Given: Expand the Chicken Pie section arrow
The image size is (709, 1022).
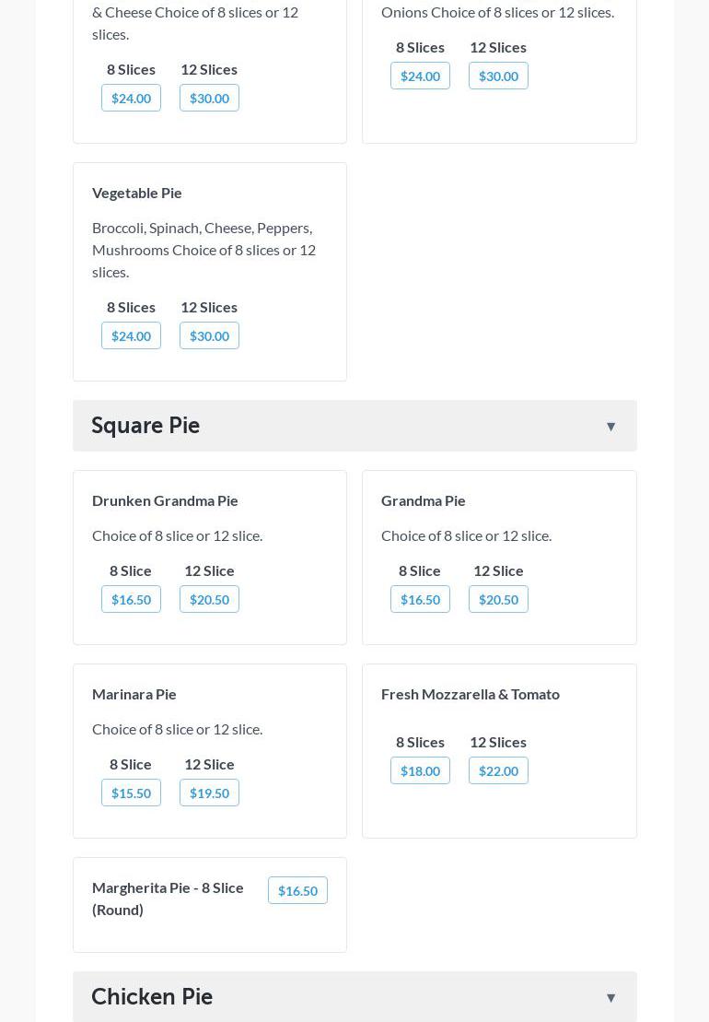Looking at the screenshot, I should click(610, 998).
